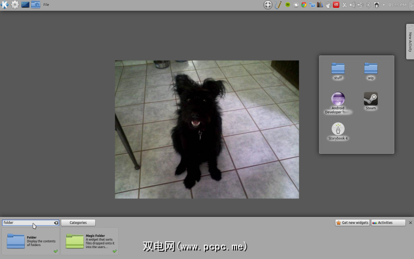Click the dog photo picture frame
414x259 pixels.
point(207,129)
